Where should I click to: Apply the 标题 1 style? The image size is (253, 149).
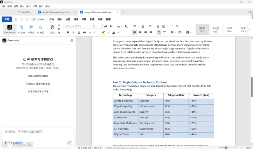point(216,29)
